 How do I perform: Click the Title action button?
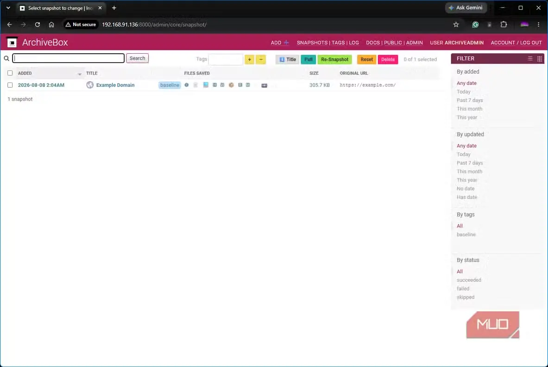(x=287, y=59)
